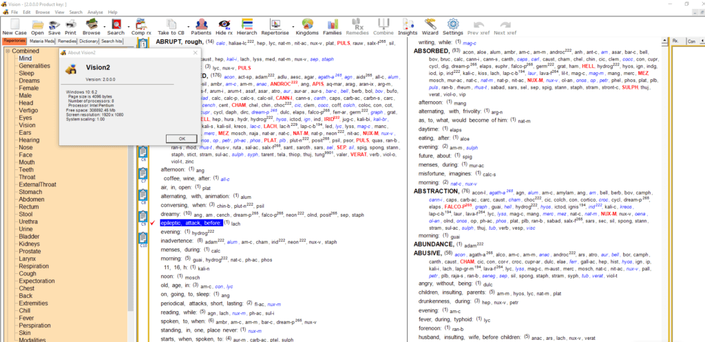Open the Browse menu
Screen dimensions: 705x342
43,12
